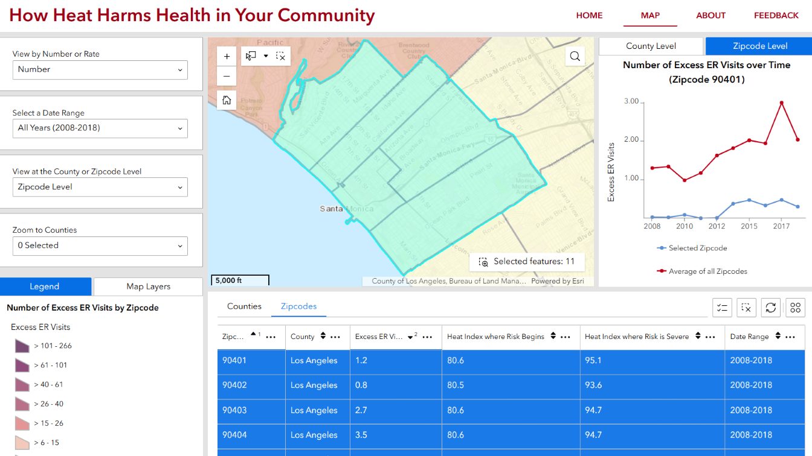Expand the Select a Date Range dropdown
812x456 pixels.
[x=100, y=128]
